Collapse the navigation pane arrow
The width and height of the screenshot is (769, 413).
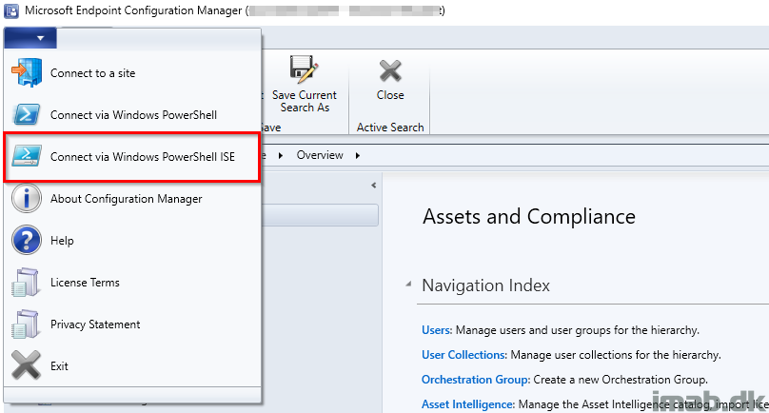[374, 186]
